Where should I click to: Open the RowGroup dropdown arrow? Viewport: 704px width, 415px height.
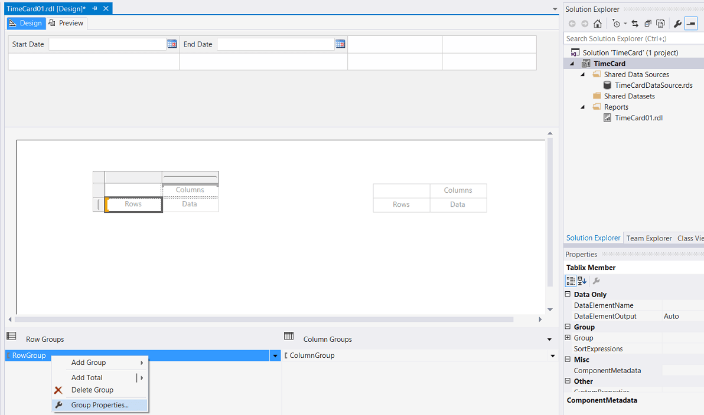pyautogui.click(x=275, y=355)
